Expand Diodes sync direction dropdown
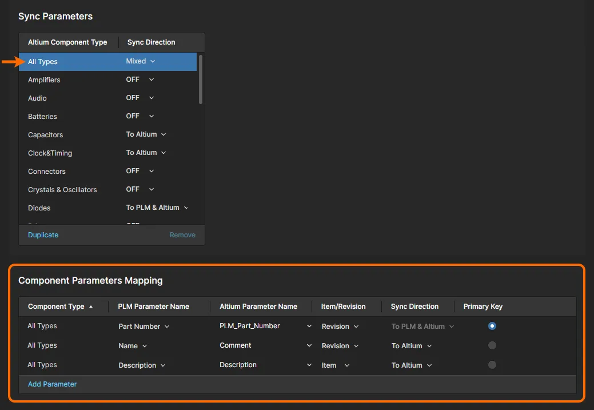This screenshot has height=410, width=594. tap(157, 208)
